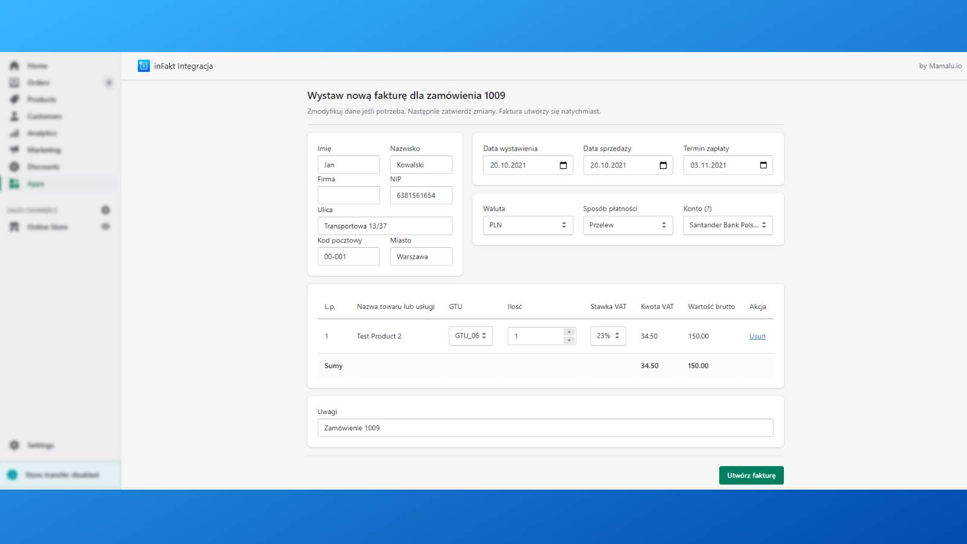Screen dimensions: 967x544
Task: Click the by Mamalu.io text
Action: pyautogui.click(x=940, y=66)
